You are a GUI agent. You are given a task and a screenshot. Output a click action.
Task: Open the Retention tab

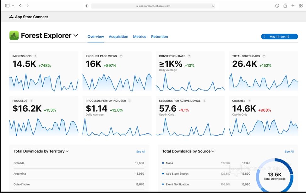159,37
